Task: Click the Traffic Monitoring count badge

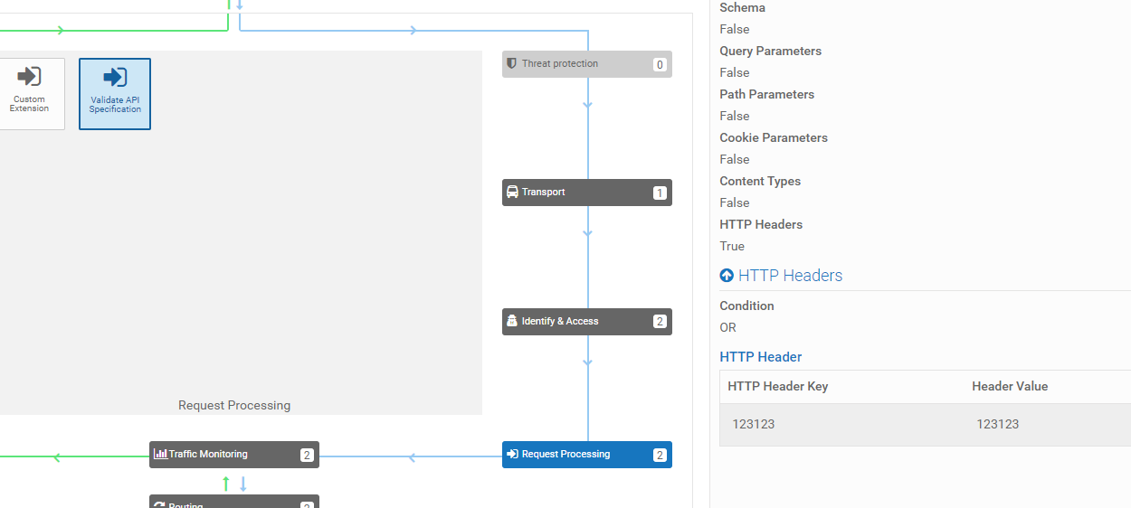Action: (307, 455)
